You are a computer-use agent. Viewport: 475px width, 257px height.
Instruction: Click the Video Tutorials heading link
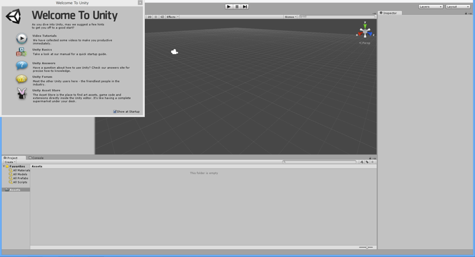pos(45,36)
